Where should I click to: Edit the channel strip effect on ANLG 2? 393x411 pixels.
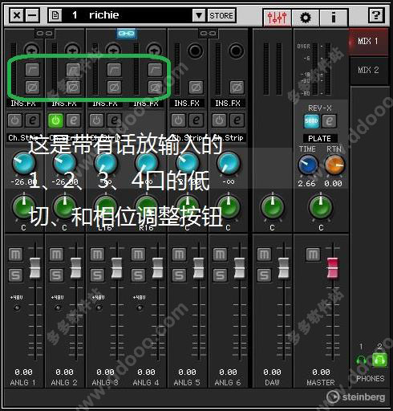(x=73, y=120)
